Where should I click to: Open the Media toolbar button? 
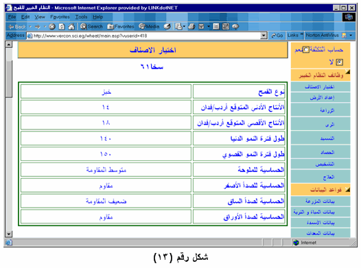[x=149, y=27]
